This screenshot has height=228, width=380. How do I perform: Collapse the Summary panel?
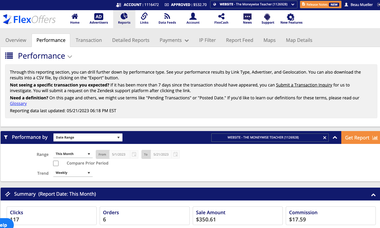tap(373, 195)
